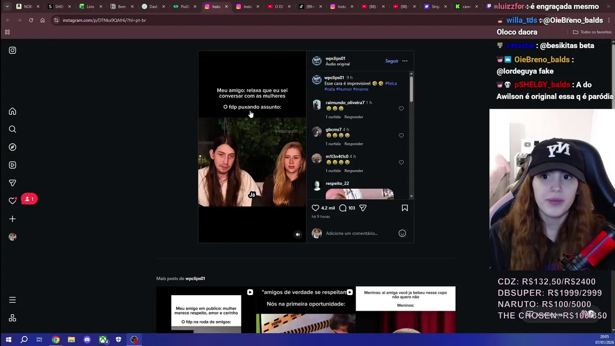Open the Reels icon in sidebar
This screenshot has width=615, height=346.
coord(12,165)
